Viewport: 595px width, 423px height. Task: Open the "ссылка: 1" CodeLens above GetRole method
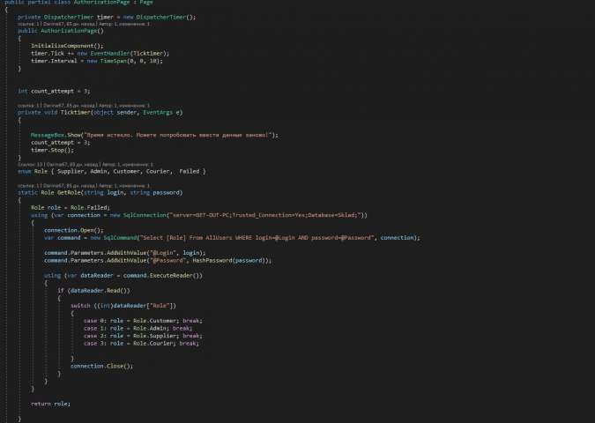28,186
